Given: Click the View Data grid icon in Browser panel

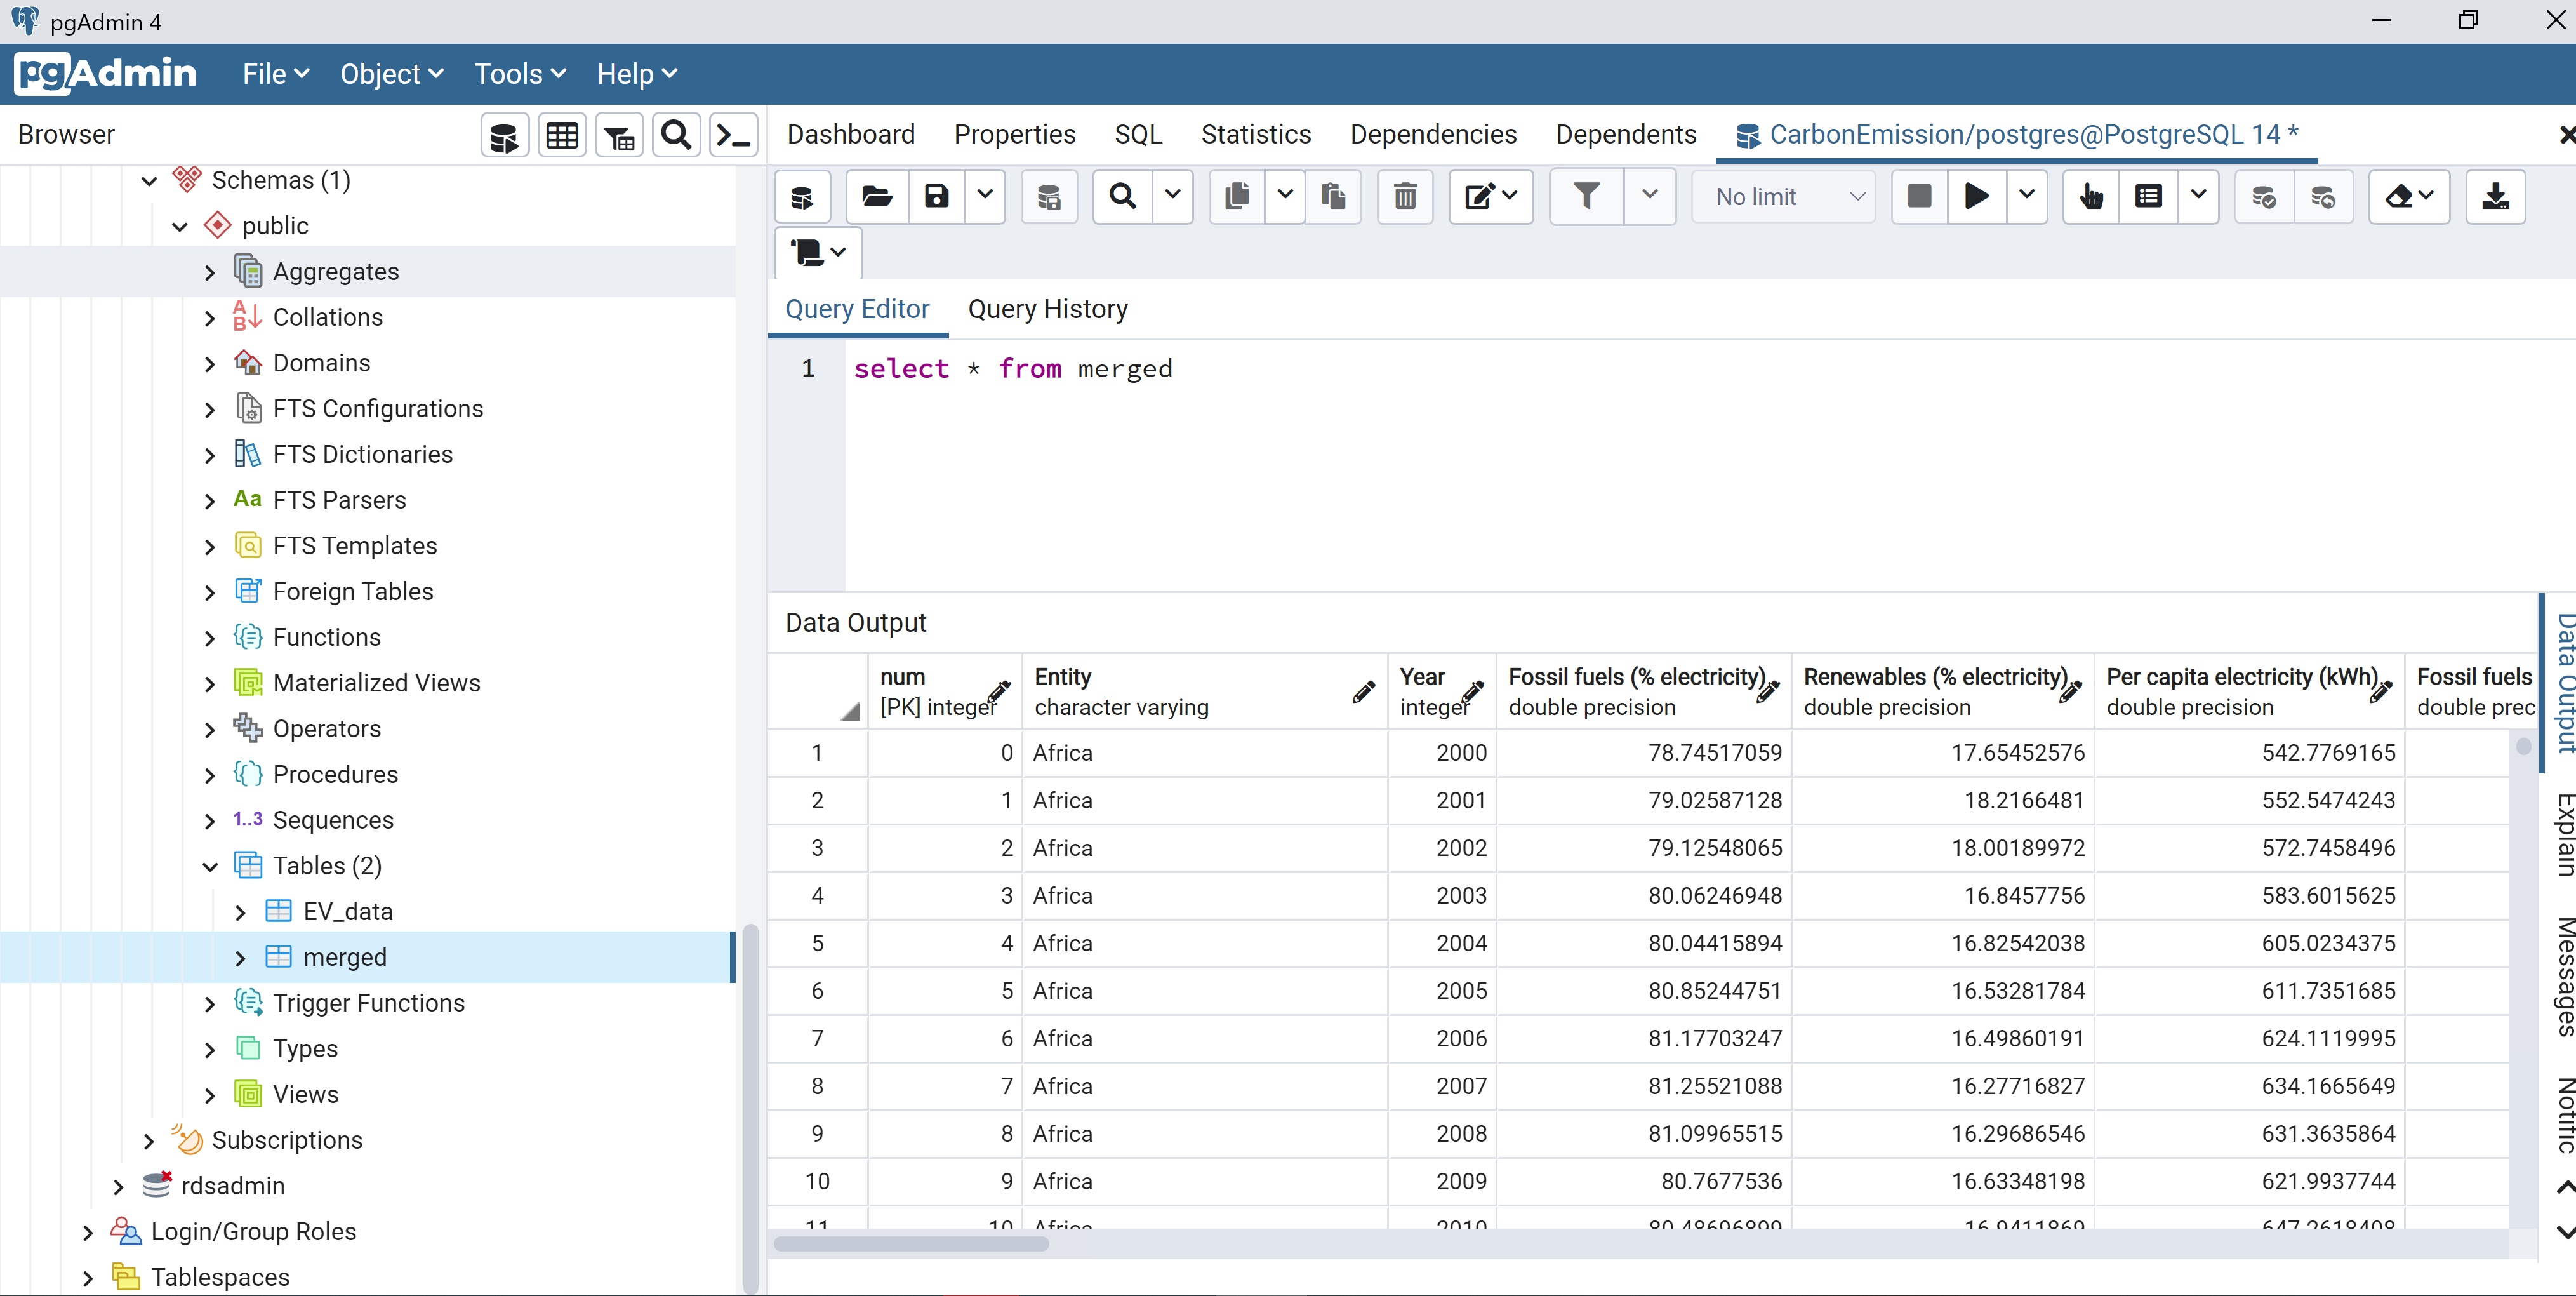Looking at the screenshot, I should pyautogui.click(x=562, y=135).
